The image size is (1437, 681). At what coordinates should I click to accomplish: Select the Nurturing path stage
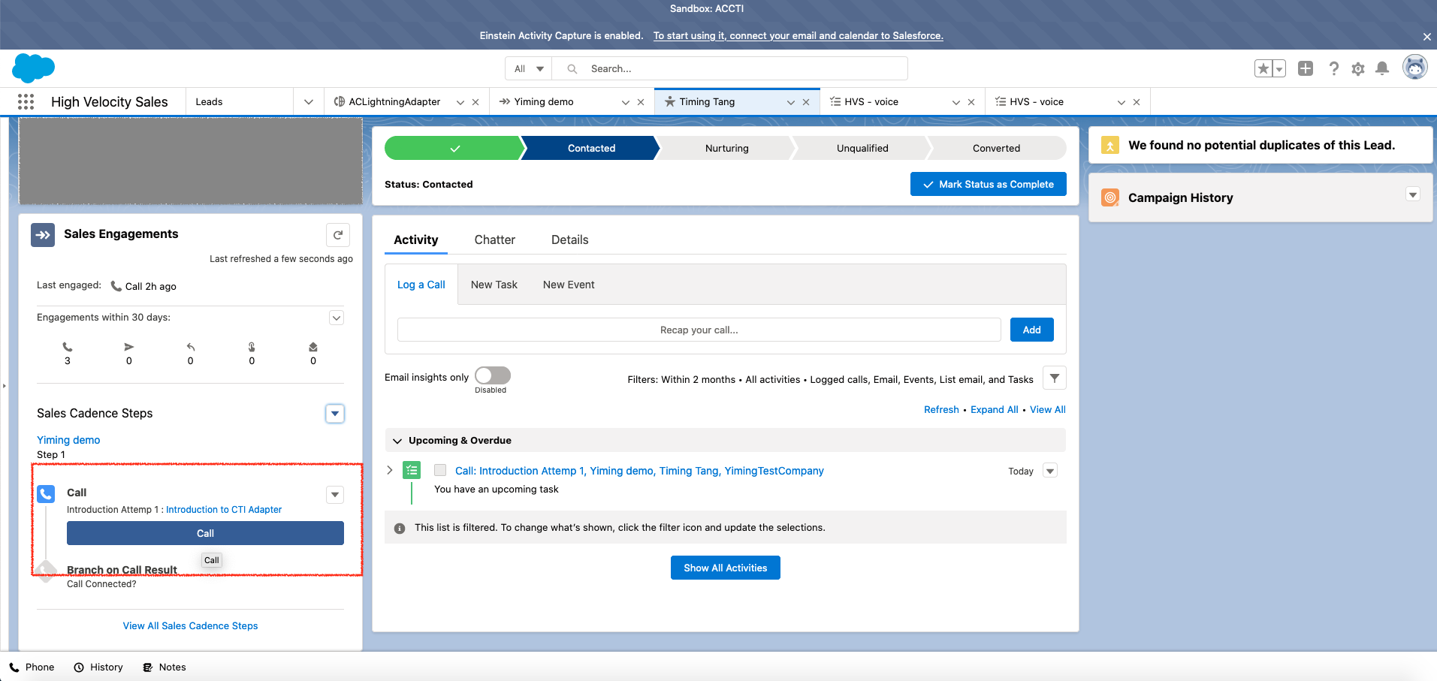pyautogui.click(x=726, y=148)
